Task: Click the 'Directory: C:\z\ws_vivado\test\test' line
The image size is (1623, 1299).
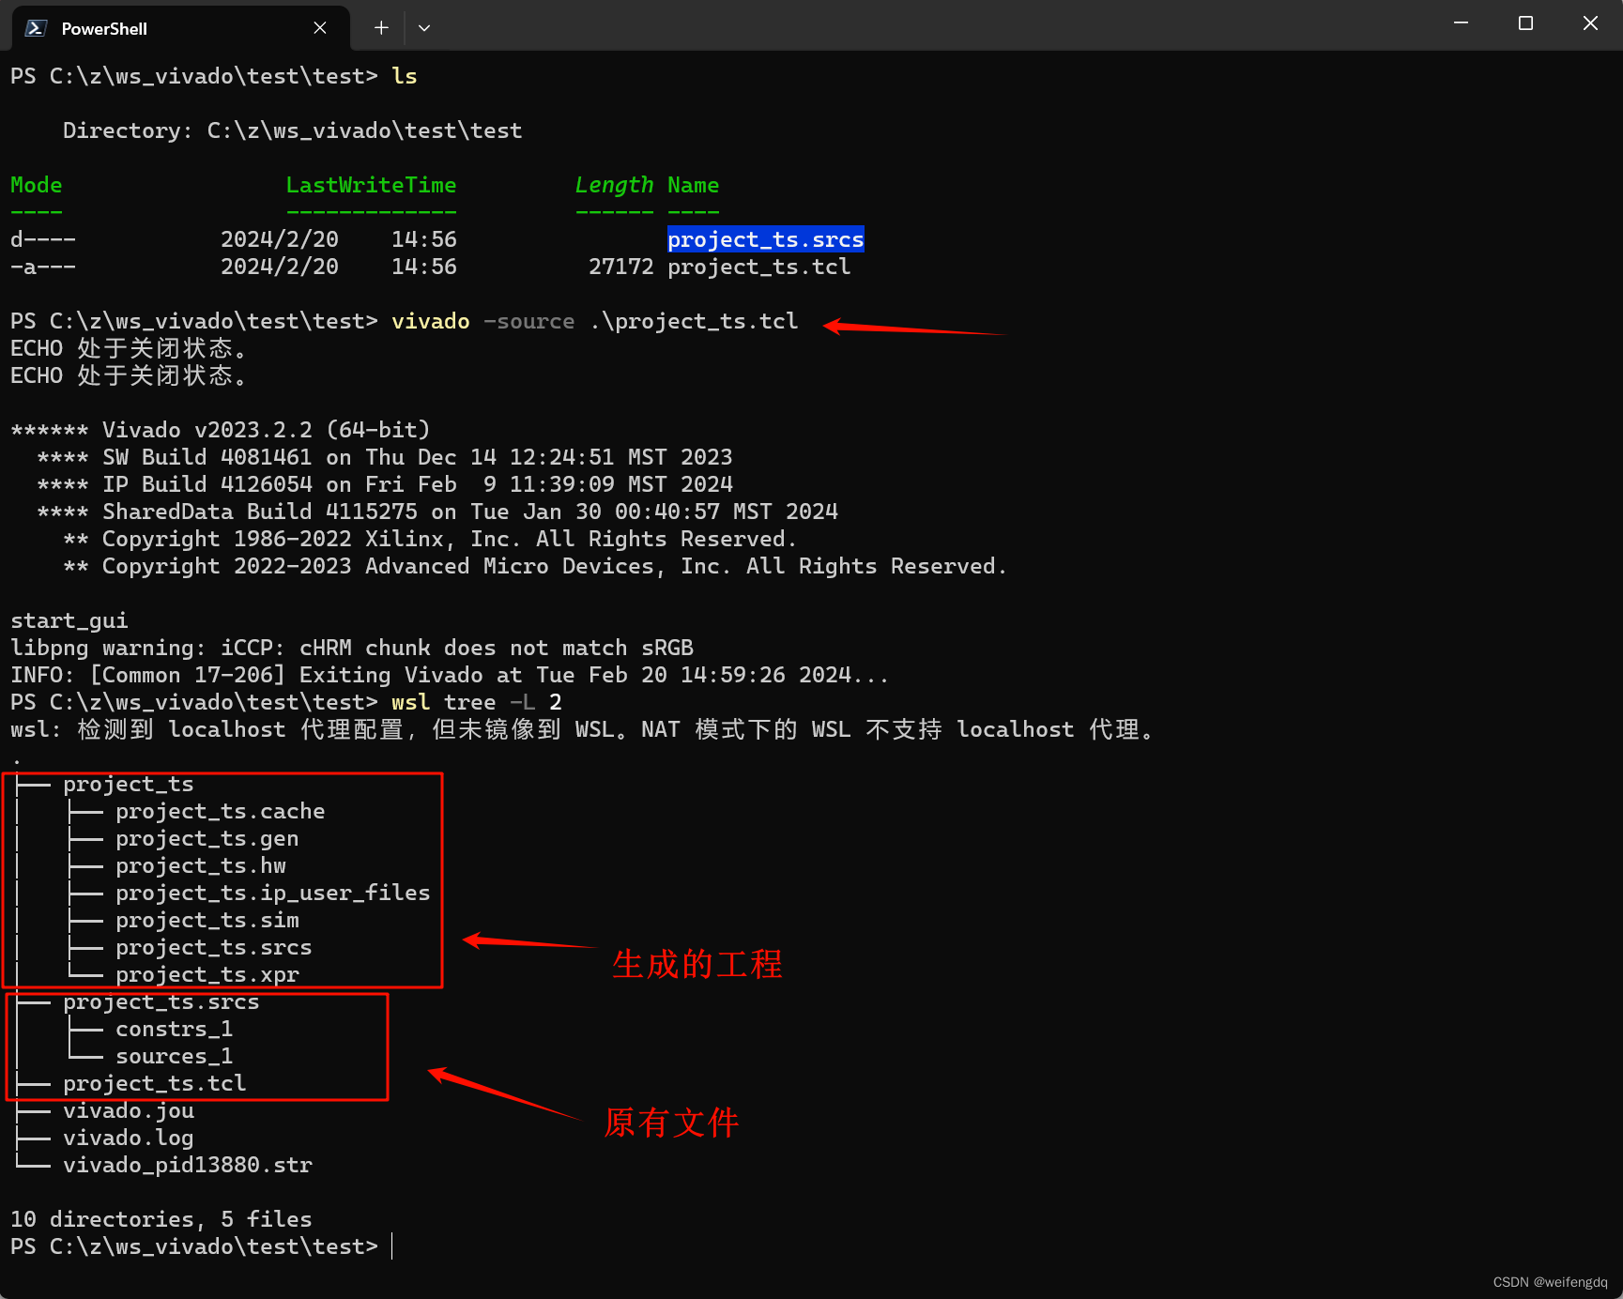Action: (293, 130)
